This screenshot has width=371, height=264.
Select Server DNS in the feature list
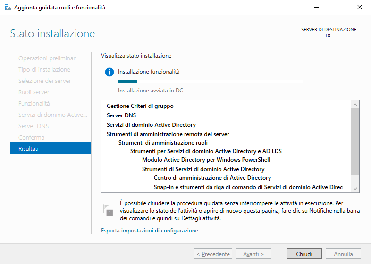pos(121,115)
